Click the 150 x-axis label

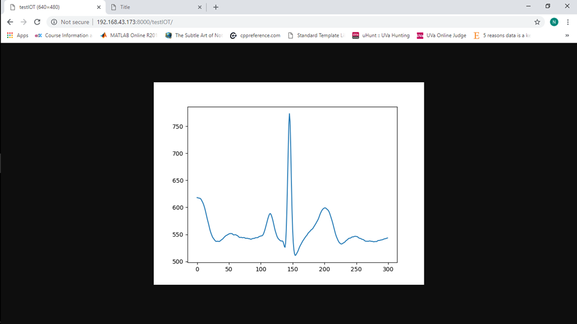[292, 269]
